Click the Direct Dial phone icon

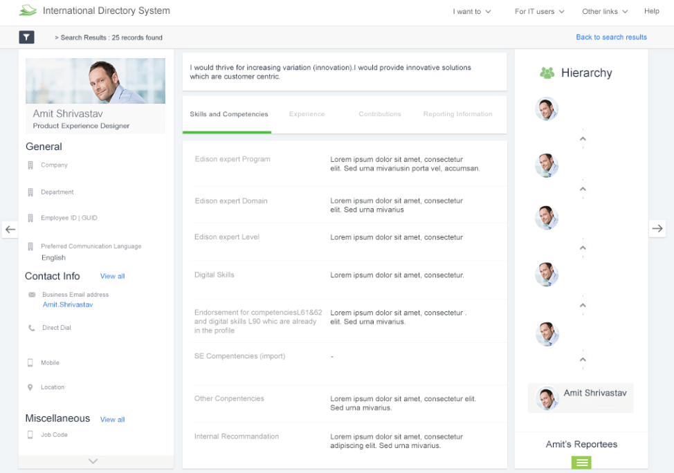pos(32,328)
